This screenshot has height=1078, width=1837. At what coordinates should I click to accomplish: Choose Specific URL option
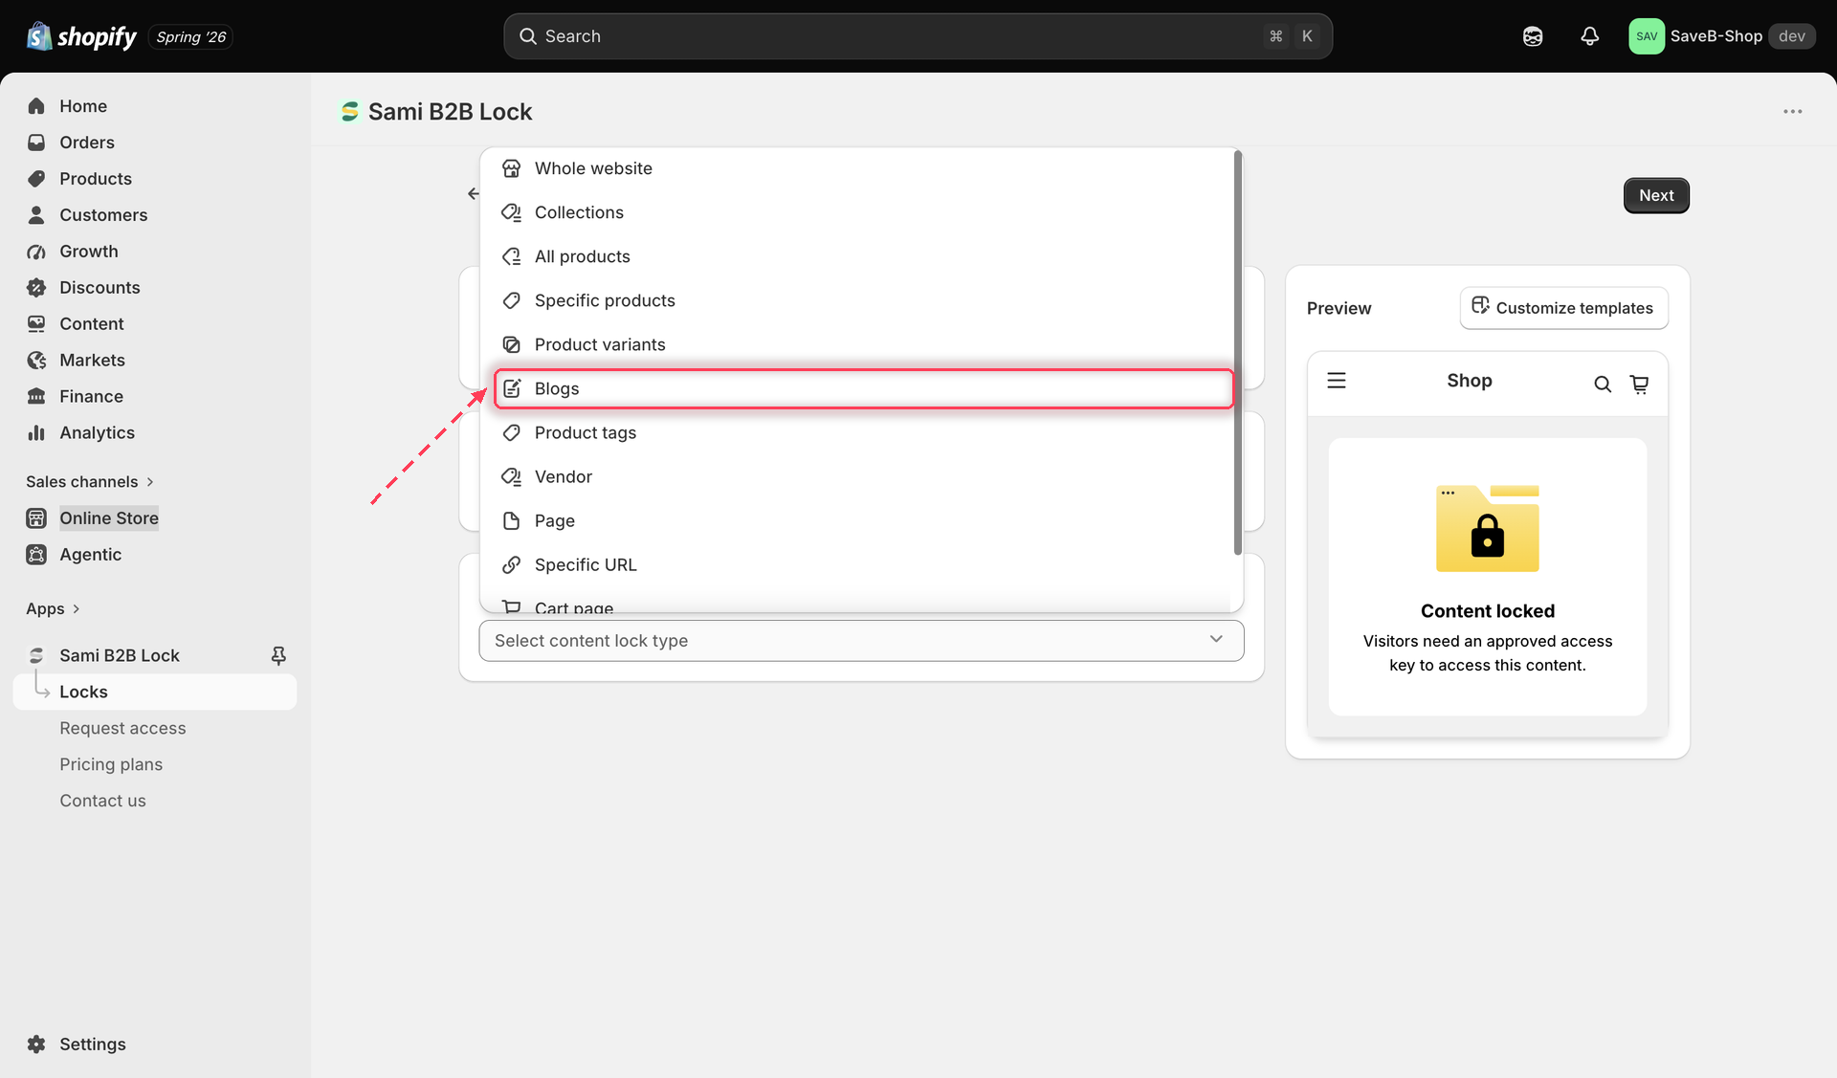pyautogui.click(x=862, y=564)
